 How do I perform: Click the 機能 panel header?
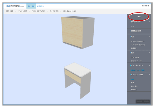[139, 17]
